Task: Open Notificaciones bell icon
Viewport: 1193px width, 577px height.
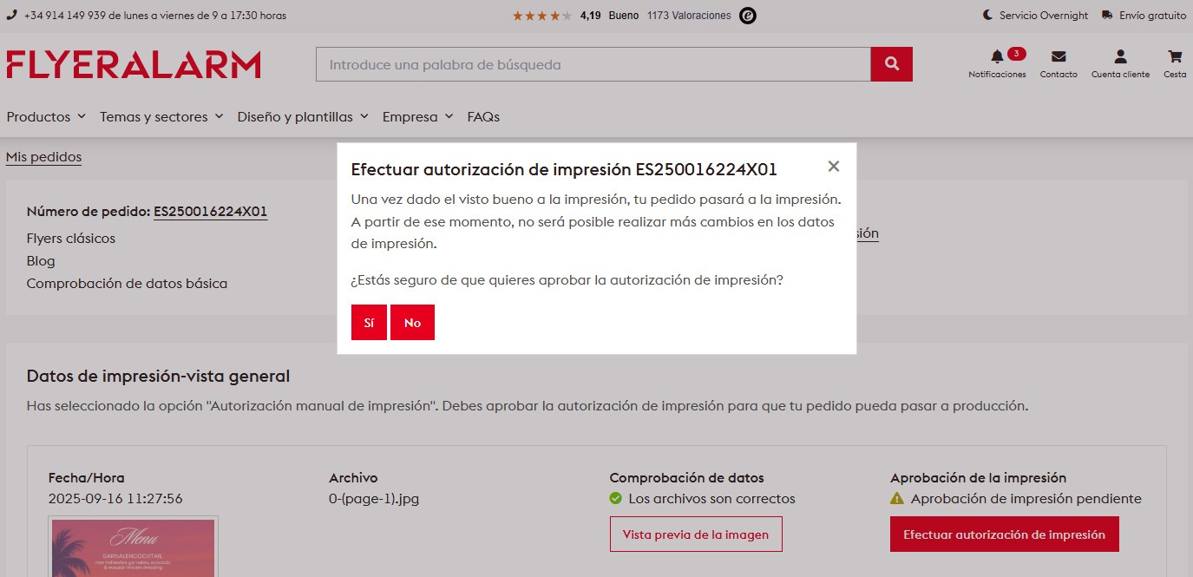Action: coord(997,57)
